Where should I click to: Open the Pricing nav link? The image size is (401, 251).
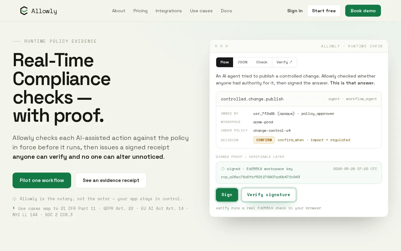tap(140, 11)
